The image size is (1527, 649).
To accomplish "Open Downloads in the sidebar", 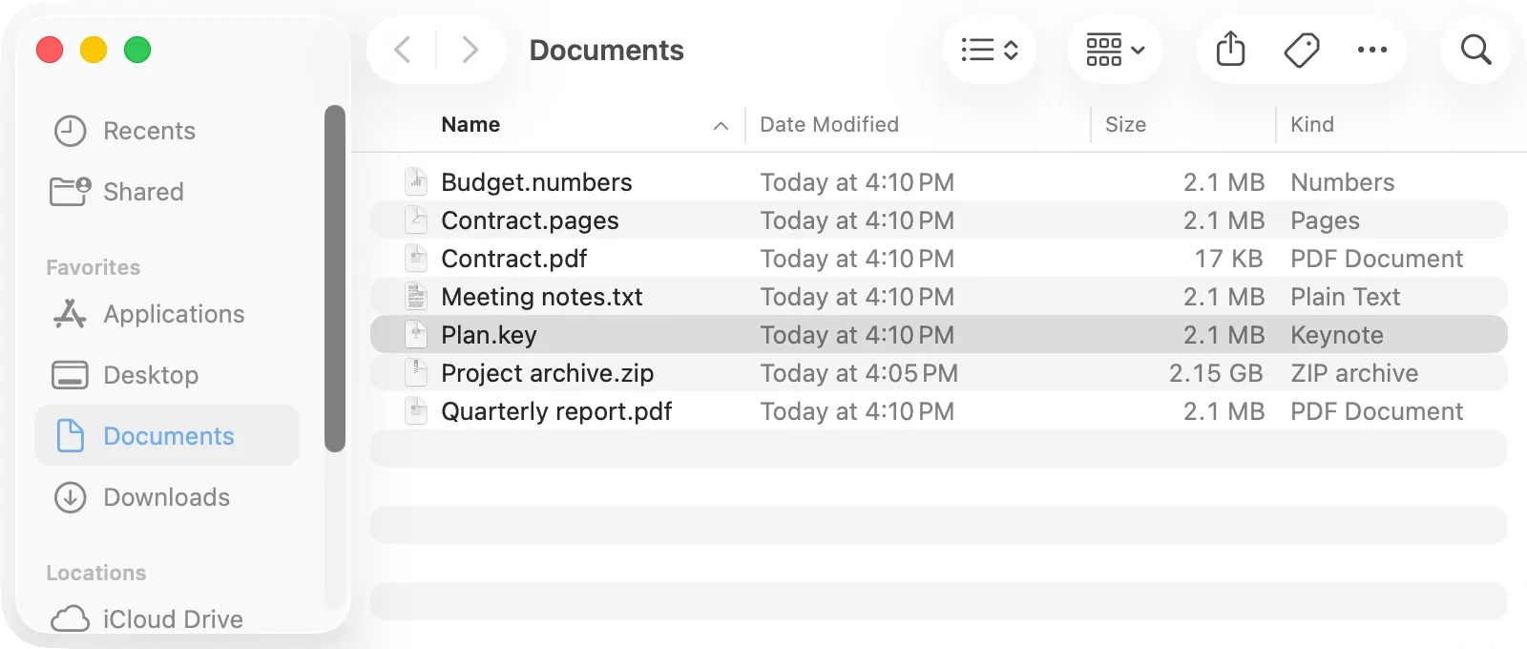I will coord(168,497).
